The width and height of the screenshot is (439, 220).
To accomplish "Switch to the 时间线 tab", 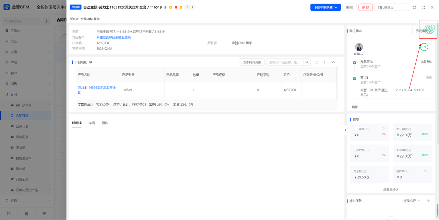I will click(x=77, y=123).
